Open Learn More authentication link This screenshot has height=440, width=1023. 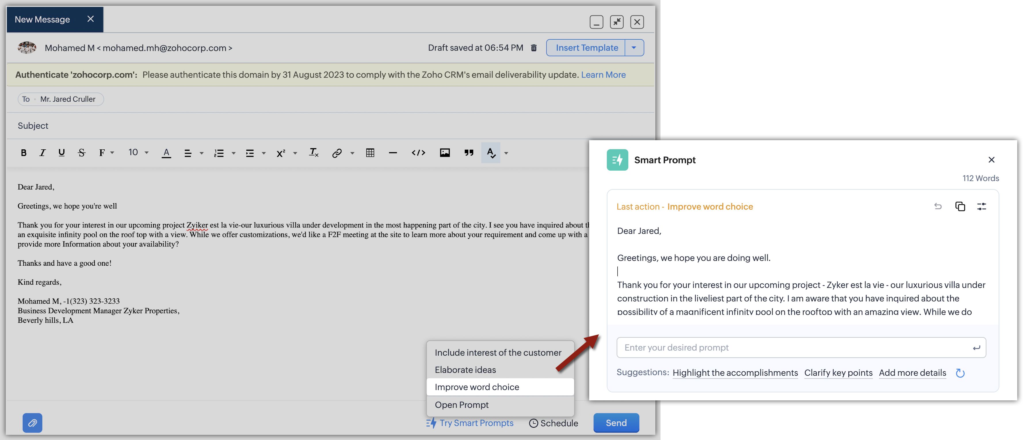pyautogui.click(x=603, y=74)
